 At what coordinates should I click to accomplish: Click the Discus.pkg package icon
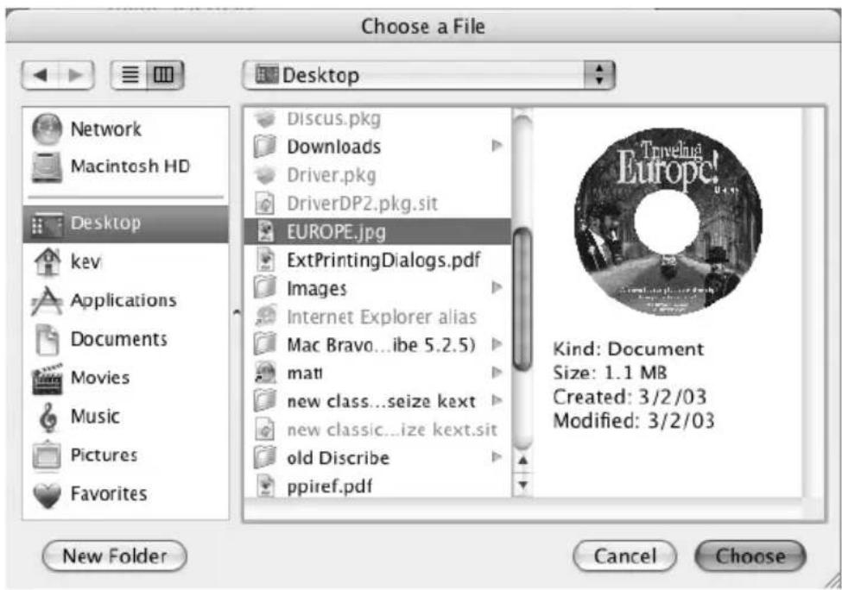point(265,118)
